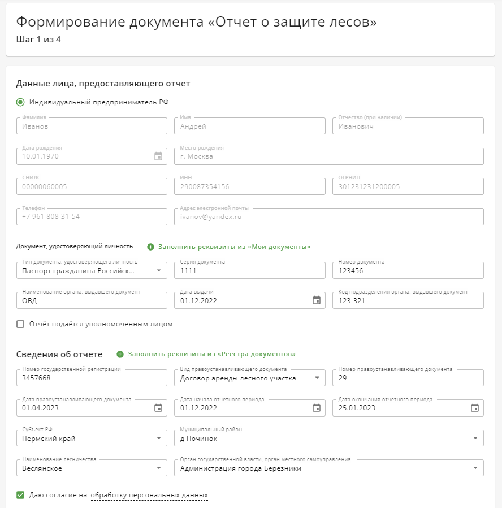Open «Муниципальный район» dropdown
502x508 pixels.
click(475, 439)
